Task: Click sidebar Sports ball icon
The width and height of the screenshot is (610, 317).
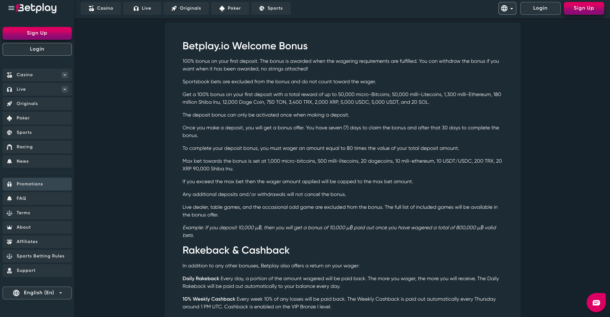Action: pyautogui.click(x=10, y=133)
